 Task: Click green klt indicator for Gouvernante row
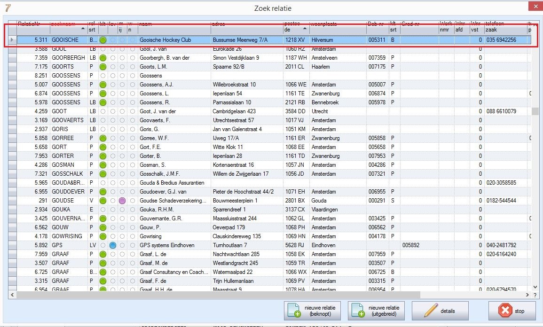(x=103, y=218)
